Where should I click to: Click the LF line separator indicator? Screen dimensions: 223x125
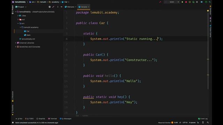pos(180,123)
